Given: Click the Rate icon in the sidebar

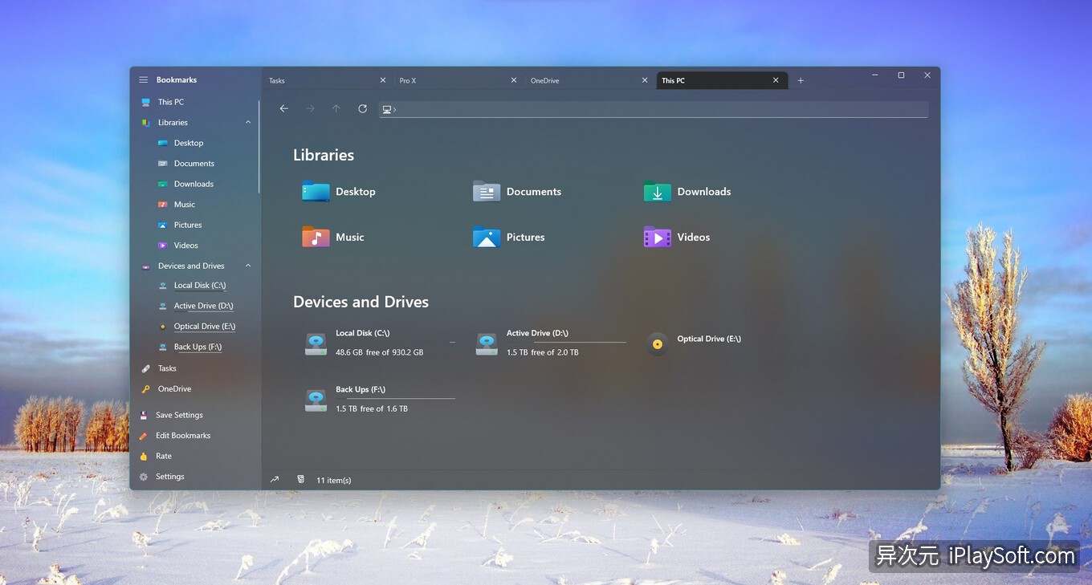Looking at the screenshot, I should [145, 456].
